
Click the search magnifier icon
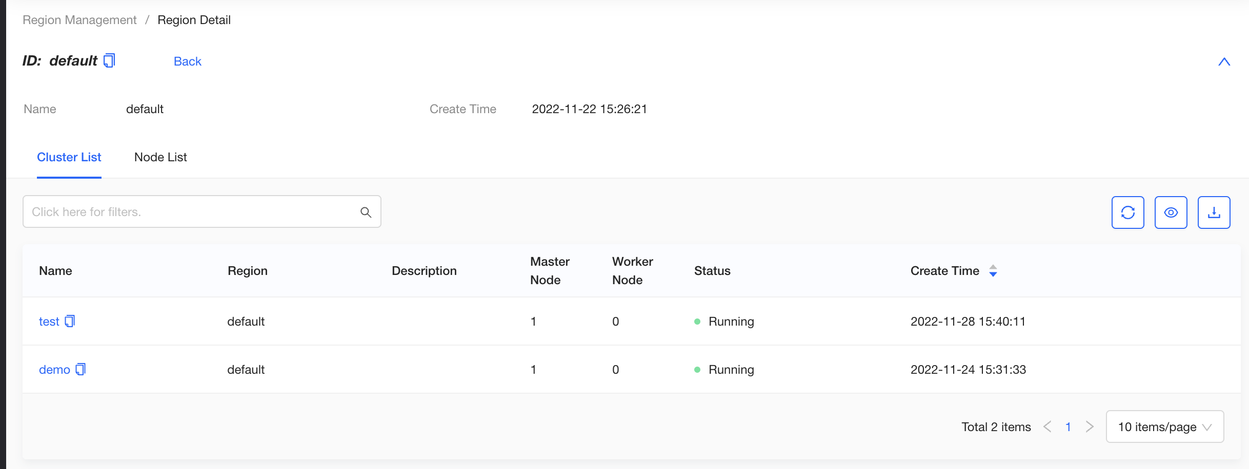[366, 212]
